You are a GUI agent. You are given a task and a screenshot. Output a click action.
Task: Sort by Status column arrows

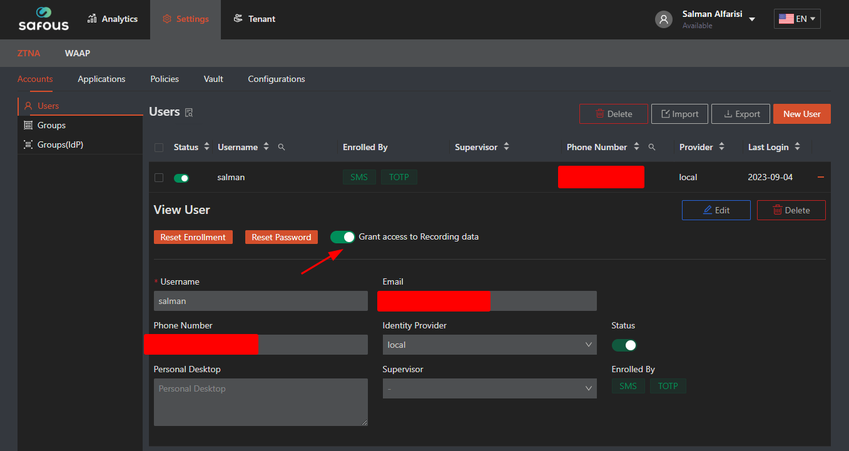pyautogui.click(x=207, y=147)
